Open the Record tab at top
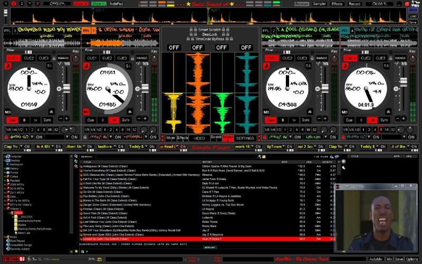Image resolution: width=422 pixels, height=264 pixels. pyautogui.click(x=354, y=4)
